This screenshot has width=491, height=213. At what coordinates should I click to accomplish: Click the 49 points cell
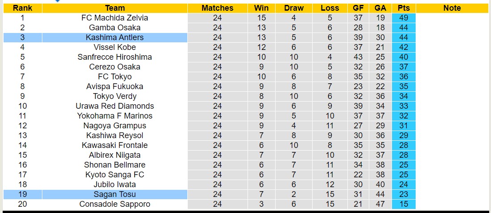click(404, 18)
